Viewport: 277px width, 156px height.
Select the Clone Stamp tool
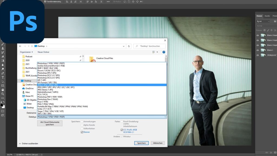[x=3, y=48]
